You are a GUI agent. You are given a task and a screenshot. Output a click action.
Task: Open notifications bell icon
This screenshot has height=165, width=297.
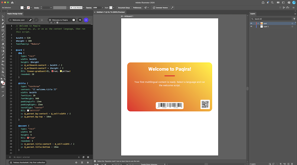pyautogui.click(x=268, y=3)
